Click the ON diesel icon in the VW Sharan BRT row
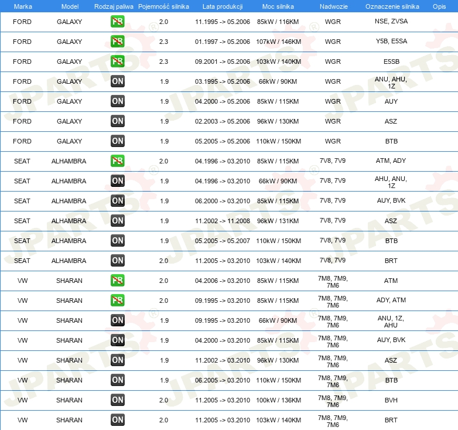The width and height of the screenshot is (458, 430). coord(117,420)
